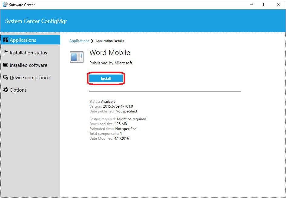
Task: Click the 'Date Modified: 4/4/2016' line
Action: (109, 138)
